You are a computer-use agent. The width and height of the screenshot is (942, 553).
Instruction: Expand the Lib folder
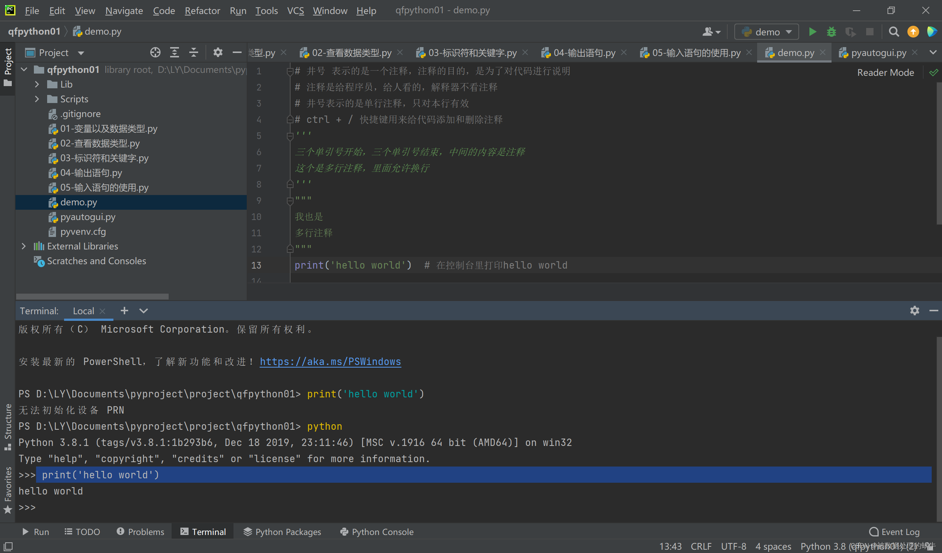(36, 84)
